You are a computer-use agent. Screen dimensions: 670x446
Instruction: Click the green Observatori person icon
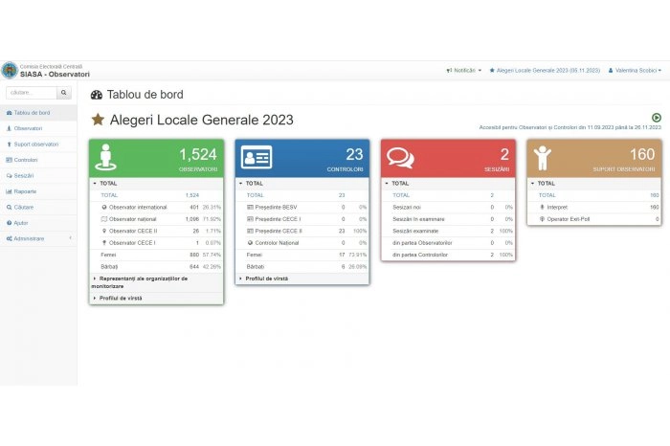pos(108,157)
